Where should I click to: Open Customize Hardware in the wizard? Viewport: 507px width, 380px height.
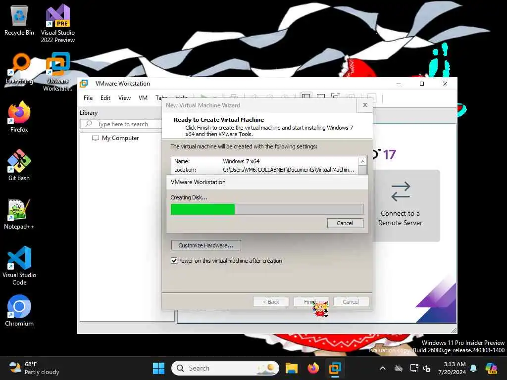(x=206, y=245)
